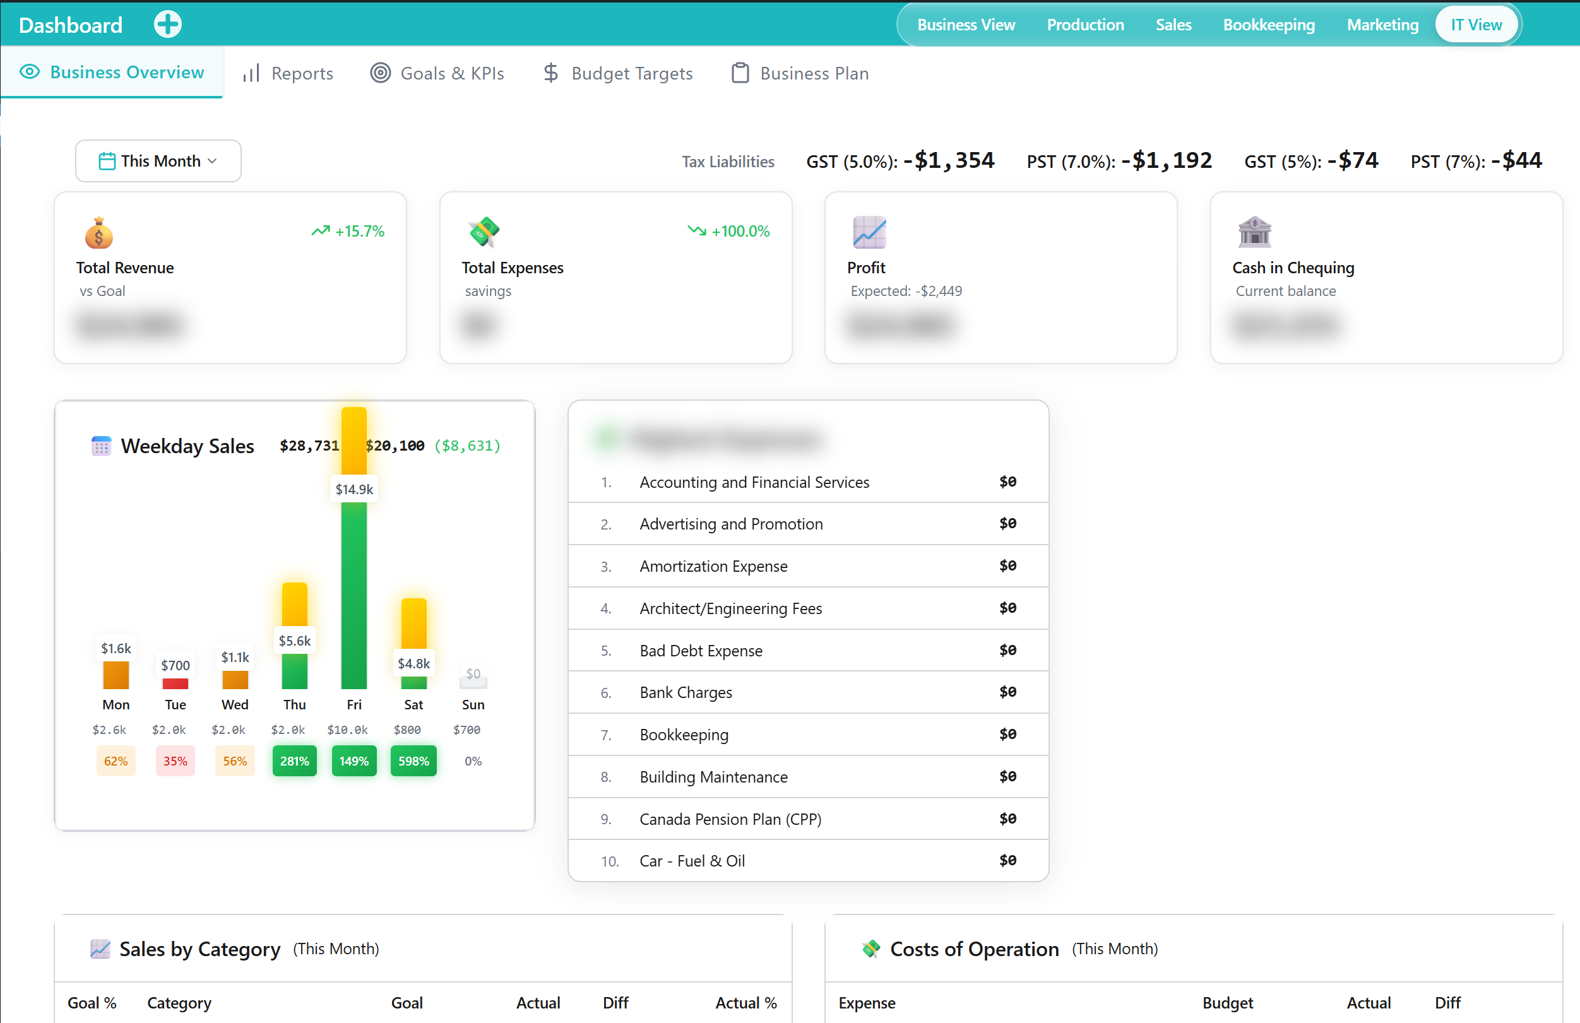The image size is (1580, 1023).
Task: Switch to Sales view
Action: tap(1173, 25)
